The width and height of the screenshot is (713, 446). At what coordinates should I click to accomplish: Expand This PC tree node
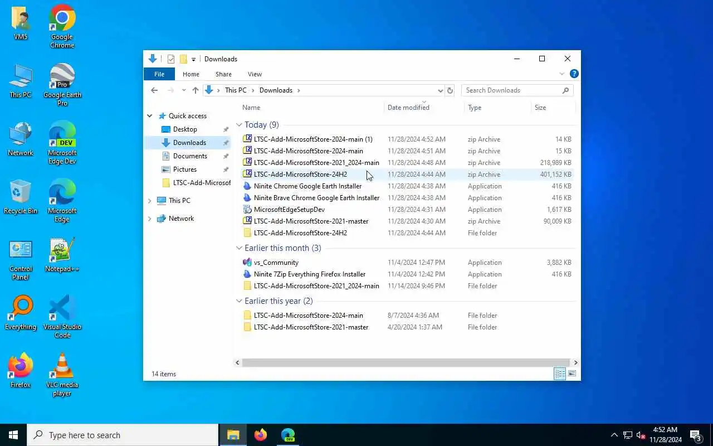tap(149, 201)
